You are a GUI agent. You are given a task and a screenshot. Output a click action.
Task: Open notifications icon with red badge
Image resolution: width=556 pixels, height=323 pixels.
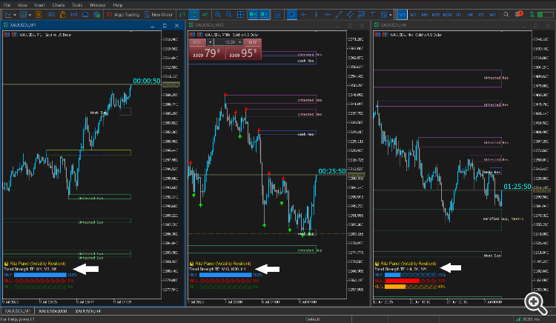click(x=519, y=14)
